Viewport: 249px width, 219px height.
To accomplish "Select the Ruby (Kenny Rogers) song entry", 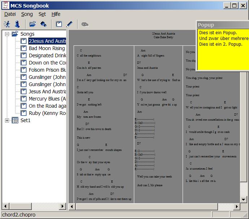I will (x=47, y=113).
